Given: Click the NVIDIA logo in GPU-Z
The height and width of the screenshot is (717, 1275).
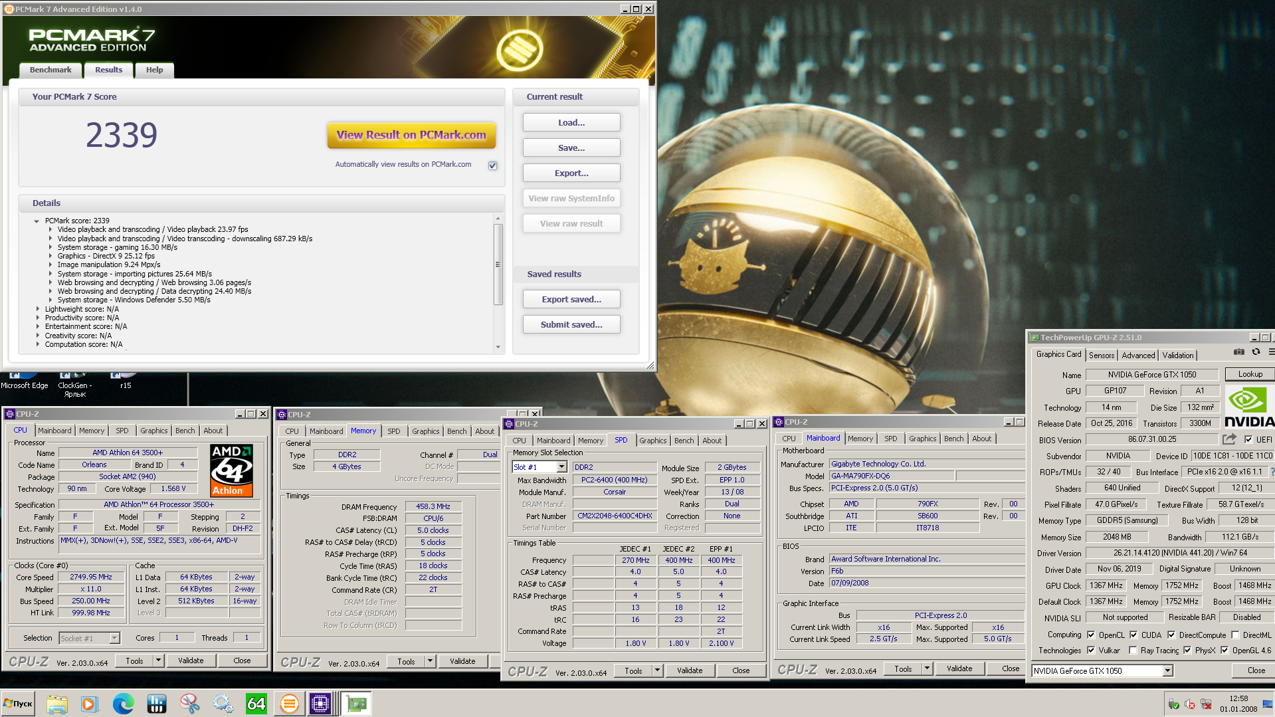Looking at the screenshot, I should click(x=1249, y=407).
